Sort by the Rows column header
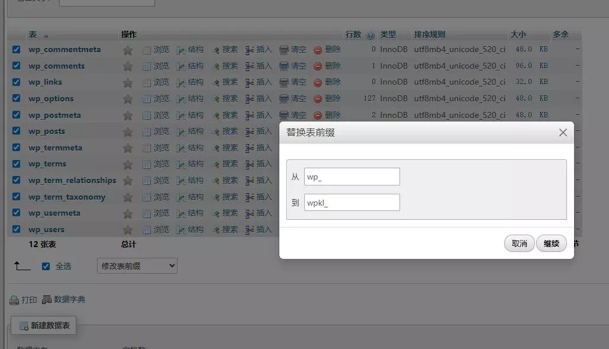This screenshot has height=349, width=609. 353,34
